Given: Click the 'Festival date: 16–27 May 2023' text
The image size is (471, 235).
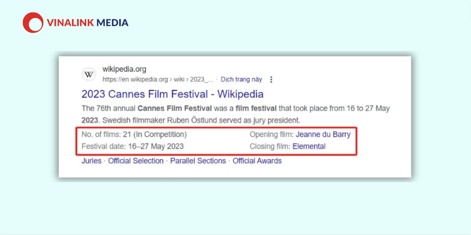Looking at the screenshot, I should (x=133, y=147).
